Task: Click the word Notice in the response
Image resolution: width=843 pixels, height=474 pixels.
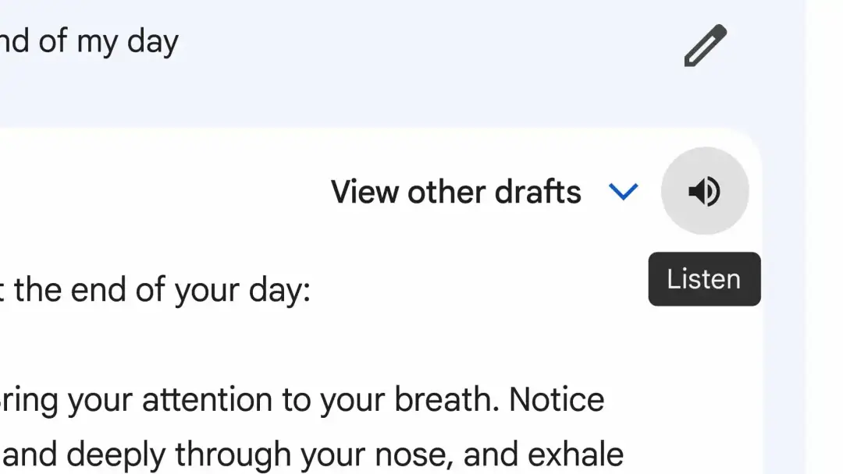Action: [x=557, y=399]
